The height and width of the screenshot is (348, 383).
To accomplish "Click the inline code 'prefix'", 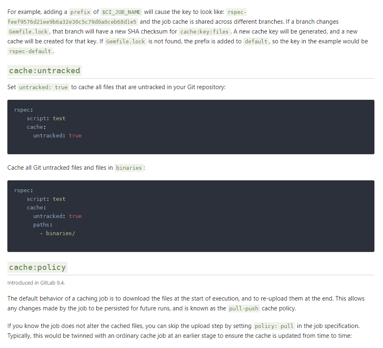I will coord(80,12).
